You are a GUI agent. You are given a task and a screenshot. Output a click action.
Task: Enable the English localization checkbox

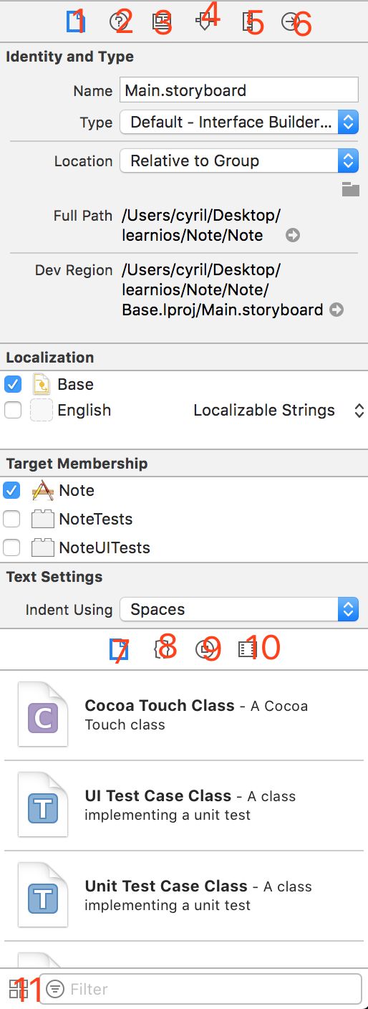coord(12,411)
